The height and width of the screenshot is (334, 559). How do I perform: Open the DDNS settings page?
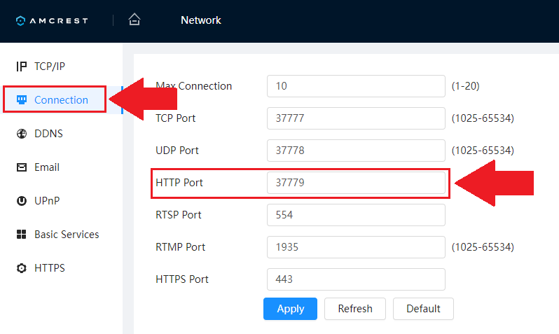48,134
